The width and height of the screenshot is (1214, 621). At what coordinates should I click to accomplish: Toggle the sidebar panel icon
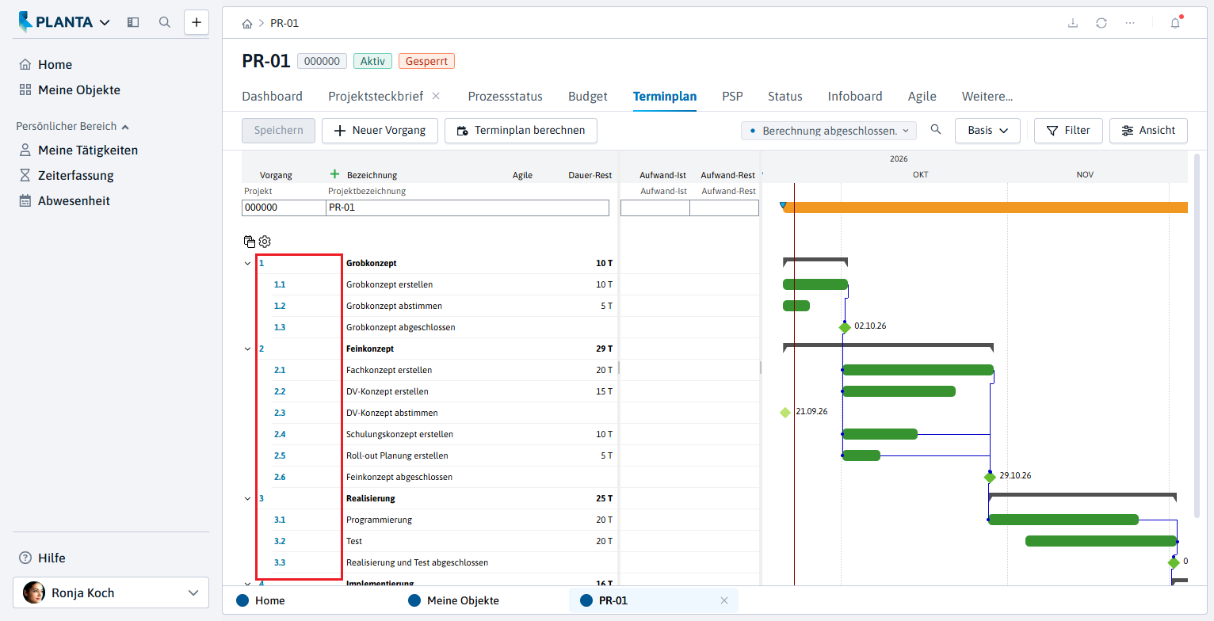(133, 22)
